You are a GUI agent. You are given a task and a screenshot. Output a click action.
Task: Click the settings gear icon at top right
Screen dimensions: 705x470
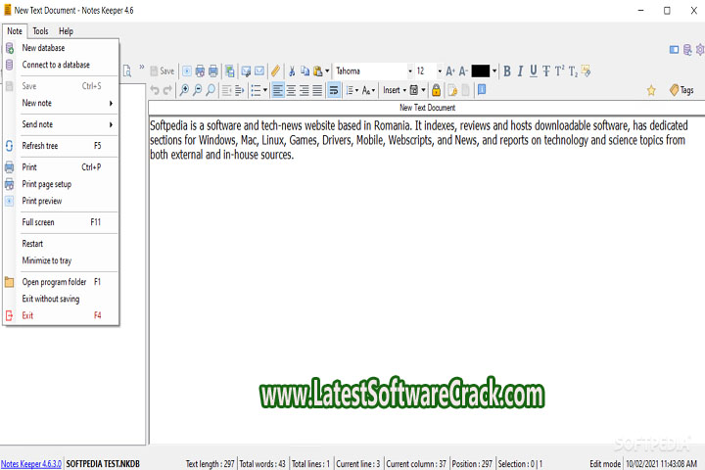click(699, 49)
